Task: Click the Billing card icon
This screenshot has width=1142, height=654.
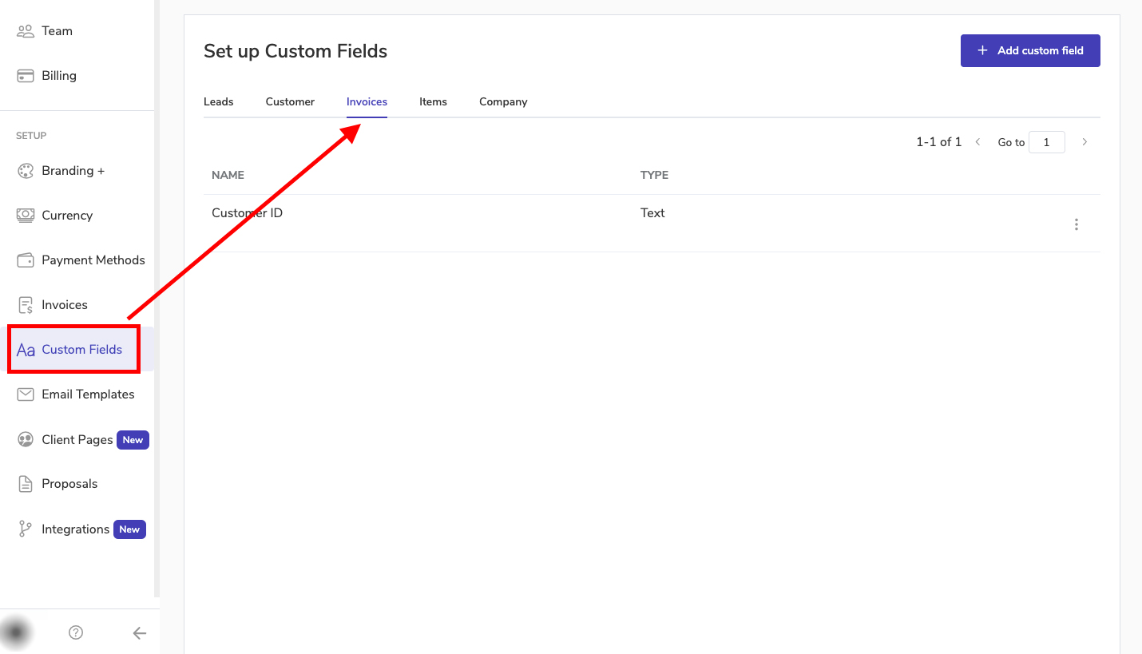Action: coord(26,76)
